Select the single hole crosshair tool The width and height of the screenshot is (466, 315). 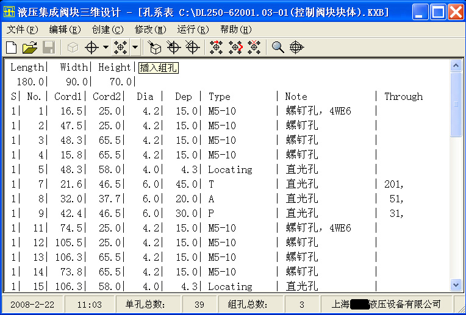point(91,48)
